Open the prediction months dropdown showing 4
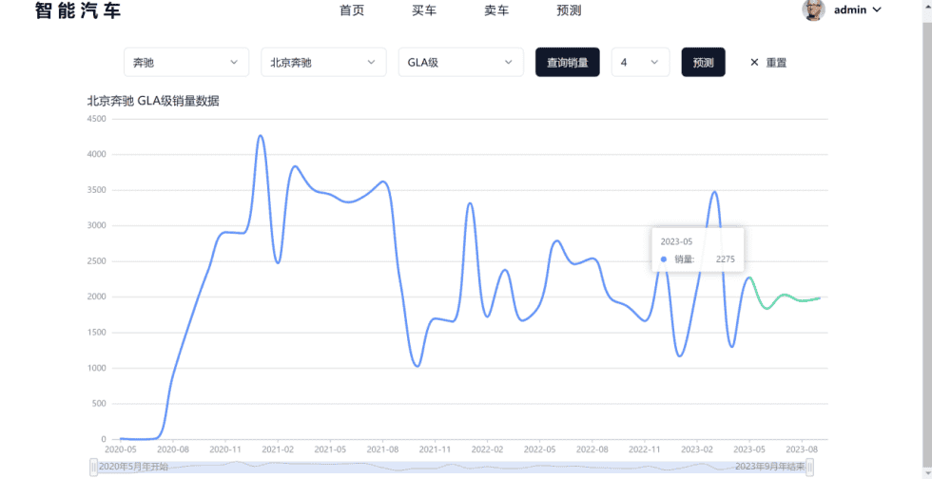The image size is (932, 479). [x=640, y=62]
